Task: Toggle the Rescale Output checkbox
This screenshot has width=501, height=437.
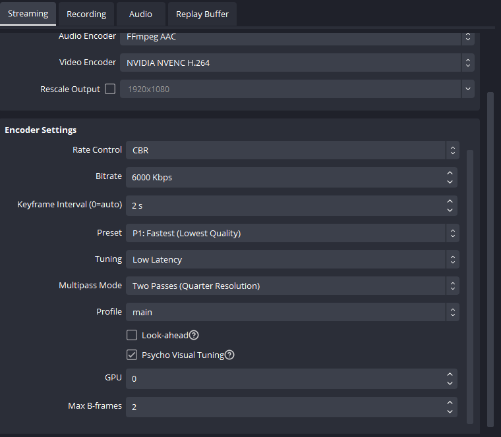Action: click(110, 89)
